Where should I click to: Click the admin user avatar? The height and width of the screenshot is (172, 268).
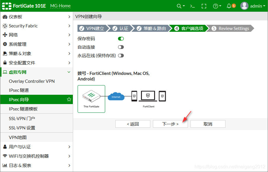244,6
